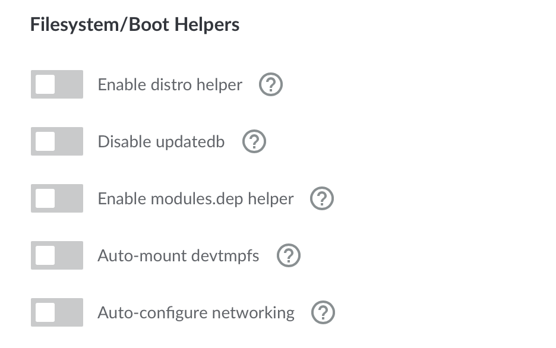556x348 pixels.
Task: Select the 'Enable modules.dep helper' label
Action: click(x=195, y=199)
